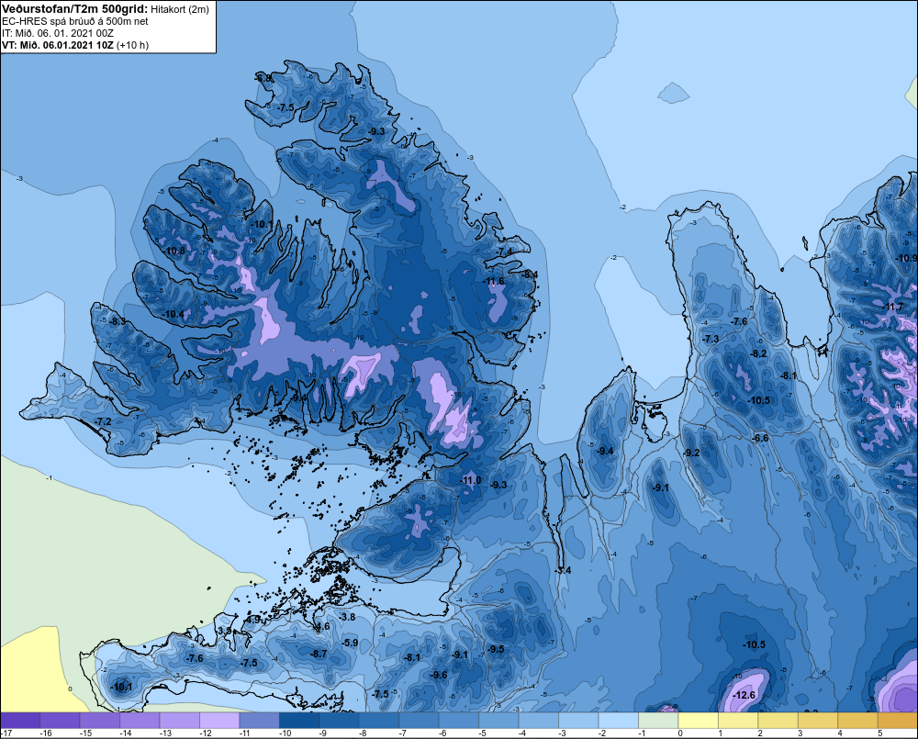Screen dimensions: 918x739
Task: Click legend swatch between -4 and -3
Action: pyautogui.click(x=538, y=721)
